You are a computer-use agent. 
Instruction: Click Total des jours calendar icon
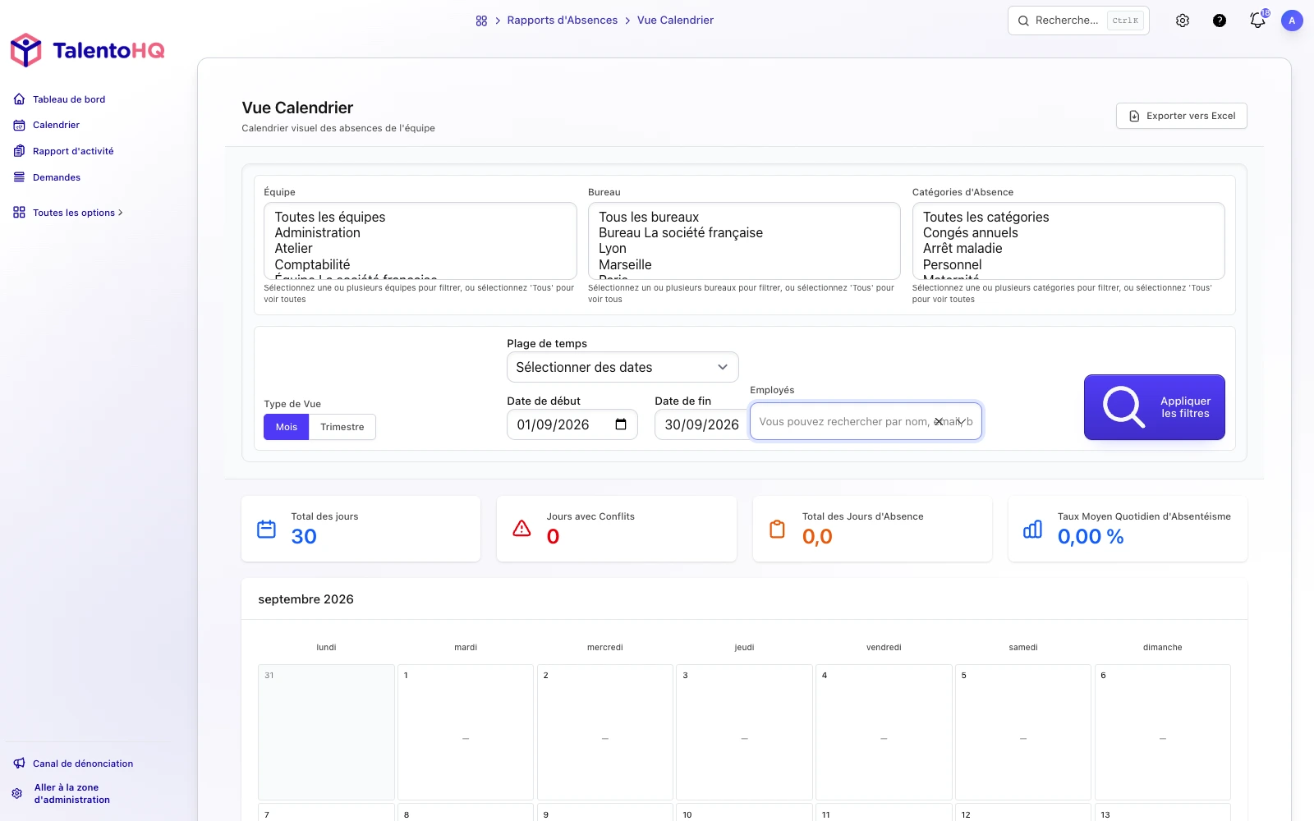click(267, 529)
